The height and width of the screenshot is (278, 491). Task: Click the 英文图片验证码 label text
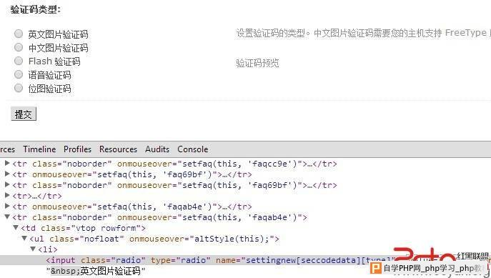click(x=58, y=34)
